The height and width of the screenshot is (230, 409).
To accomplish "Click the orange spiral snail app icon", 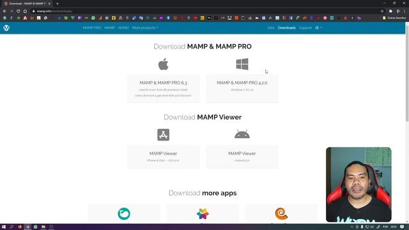I will click(281, 214).
